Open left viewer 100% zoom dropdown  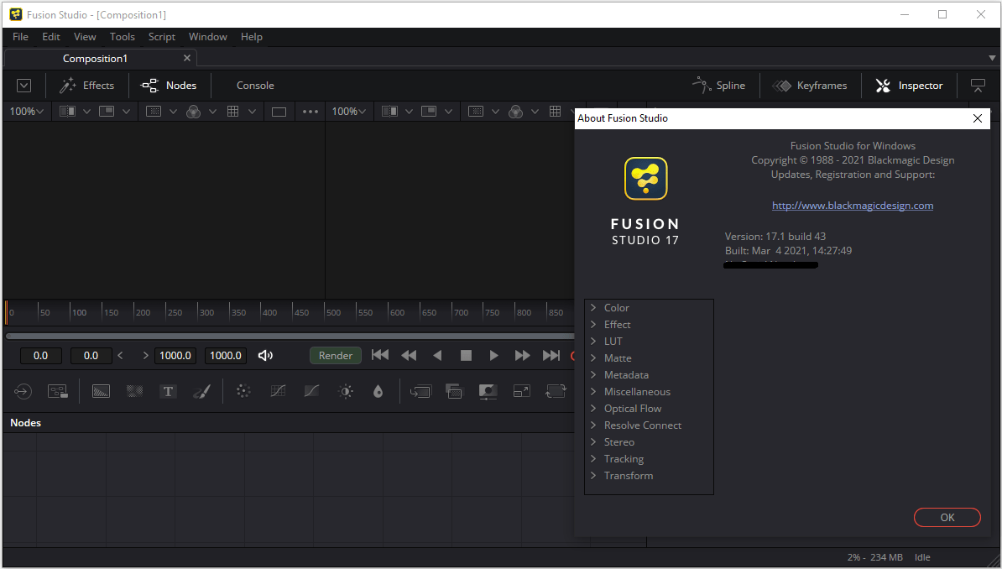tap(27, 112)
